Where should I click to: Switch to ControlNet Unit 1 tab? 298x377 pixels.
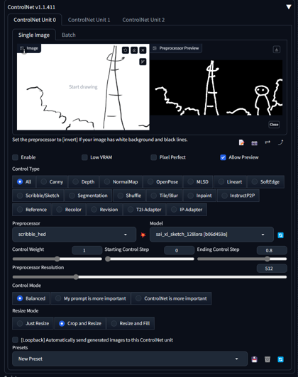coord(89,20)
